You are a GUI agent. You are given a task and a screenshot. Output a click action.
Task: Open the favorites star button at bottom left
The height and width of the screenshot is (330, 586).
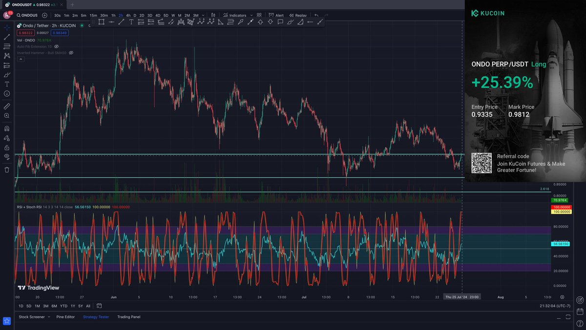7,321
